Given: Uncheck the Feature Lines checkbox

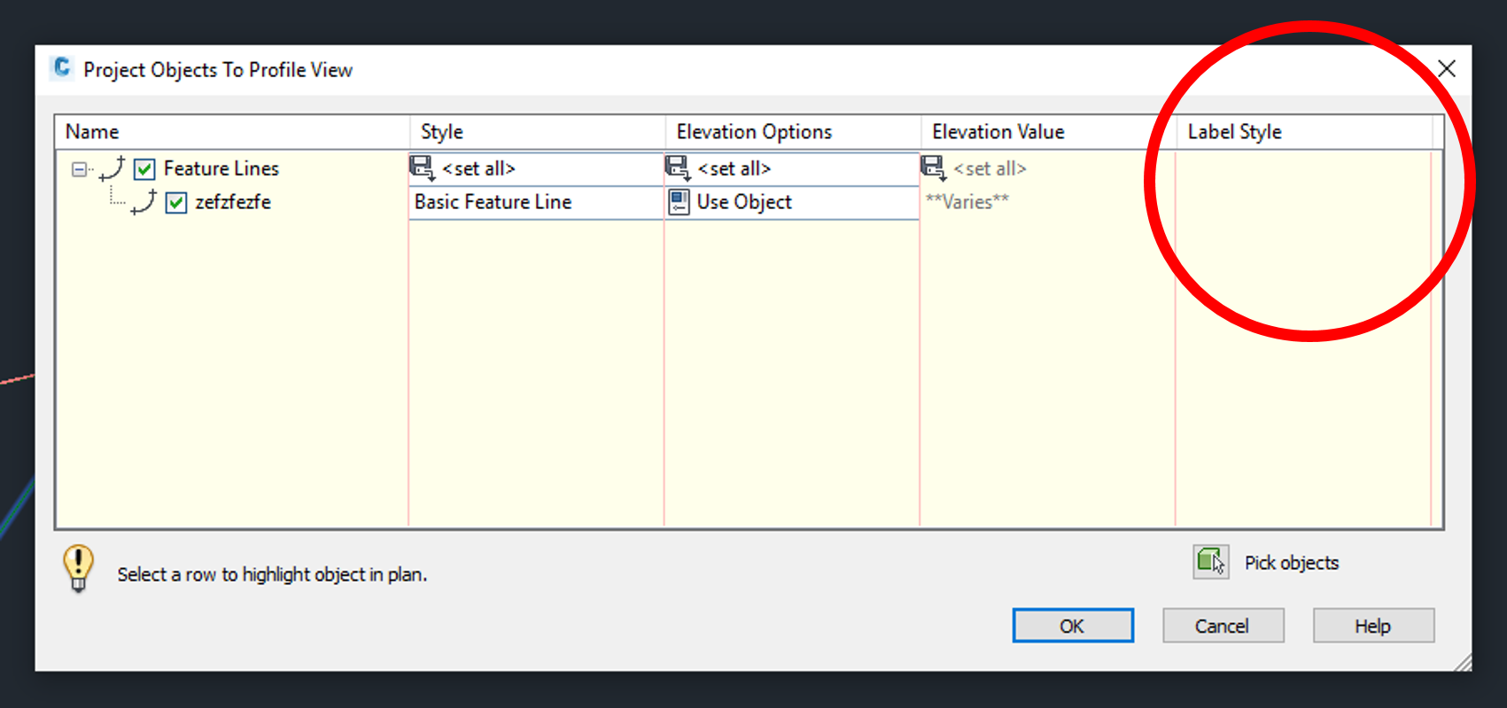Looking at the screenshot, I should pyautogui.click(x=144, y=169).
